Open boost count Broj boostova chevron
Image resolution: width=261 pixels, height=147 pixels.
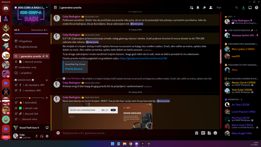(x=39, y=30)
